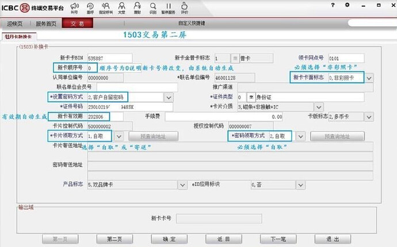Viewport: 397px width, 247px height.
Task: Click the 证件号码 input field
Action: click(x=130, y=107)
